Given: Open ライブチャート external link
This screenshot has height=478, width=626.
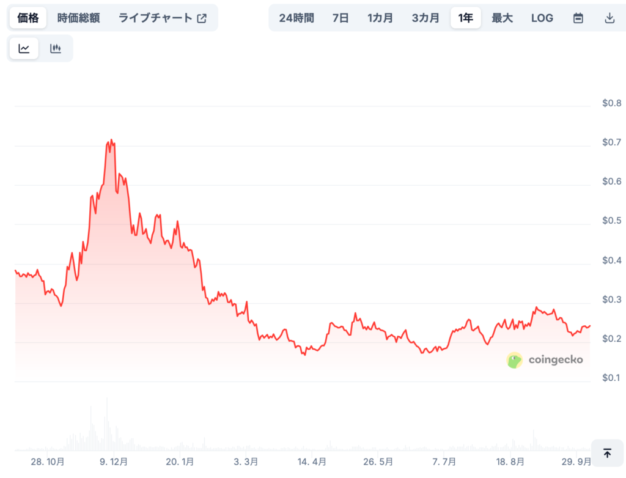Looking at the screenshot, I should 163,18.
